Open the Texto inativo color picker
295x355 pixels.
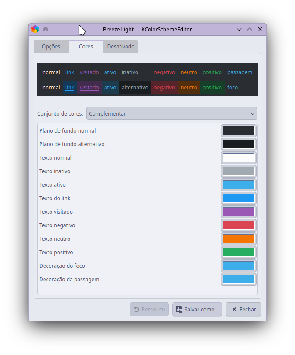(x=239, y=171)
